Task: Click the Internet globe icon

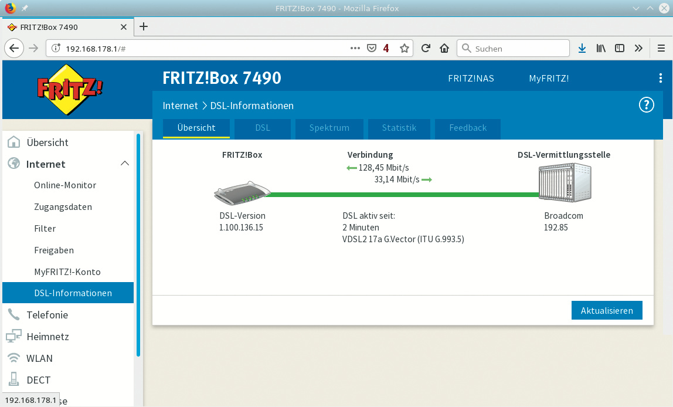Action: 13,164
